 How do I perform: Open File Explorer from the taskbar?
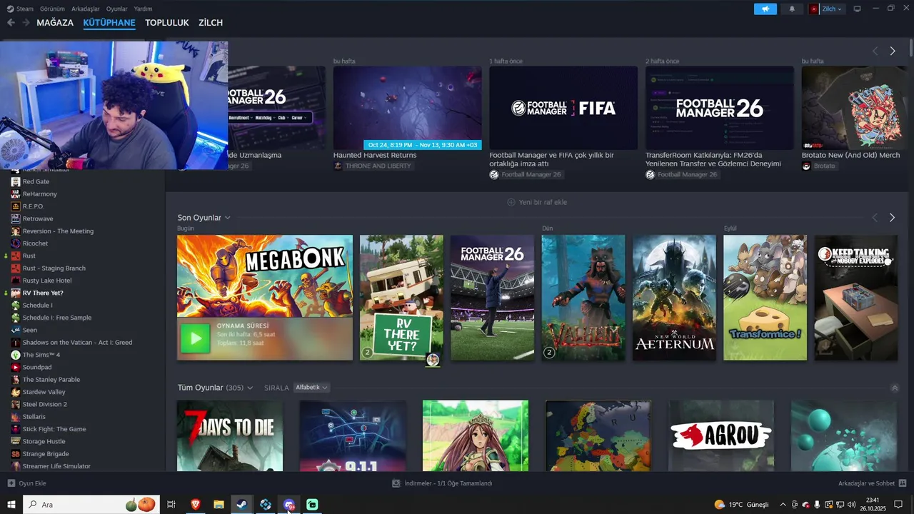tap(219, 505)
